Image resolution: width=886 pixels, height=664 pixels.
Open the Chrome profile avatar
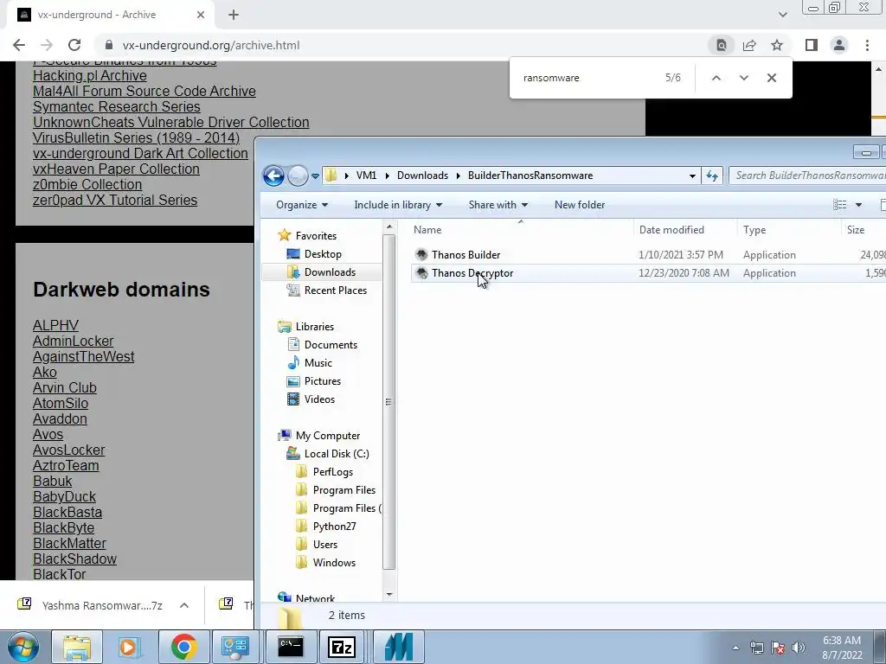coord(839,45)
